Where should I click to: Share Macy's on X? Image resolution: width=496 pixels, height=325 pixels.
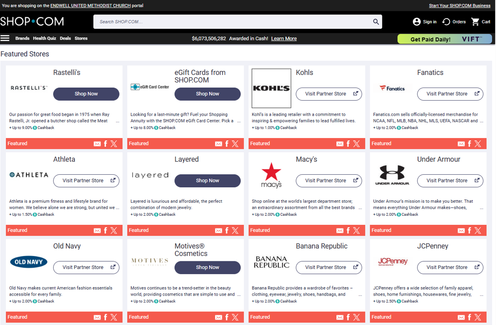click(357, 231)
